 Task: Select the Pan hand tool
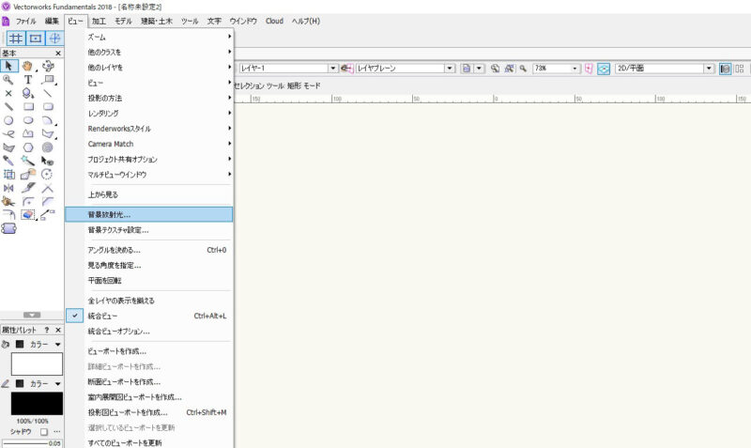click(28, 66)
